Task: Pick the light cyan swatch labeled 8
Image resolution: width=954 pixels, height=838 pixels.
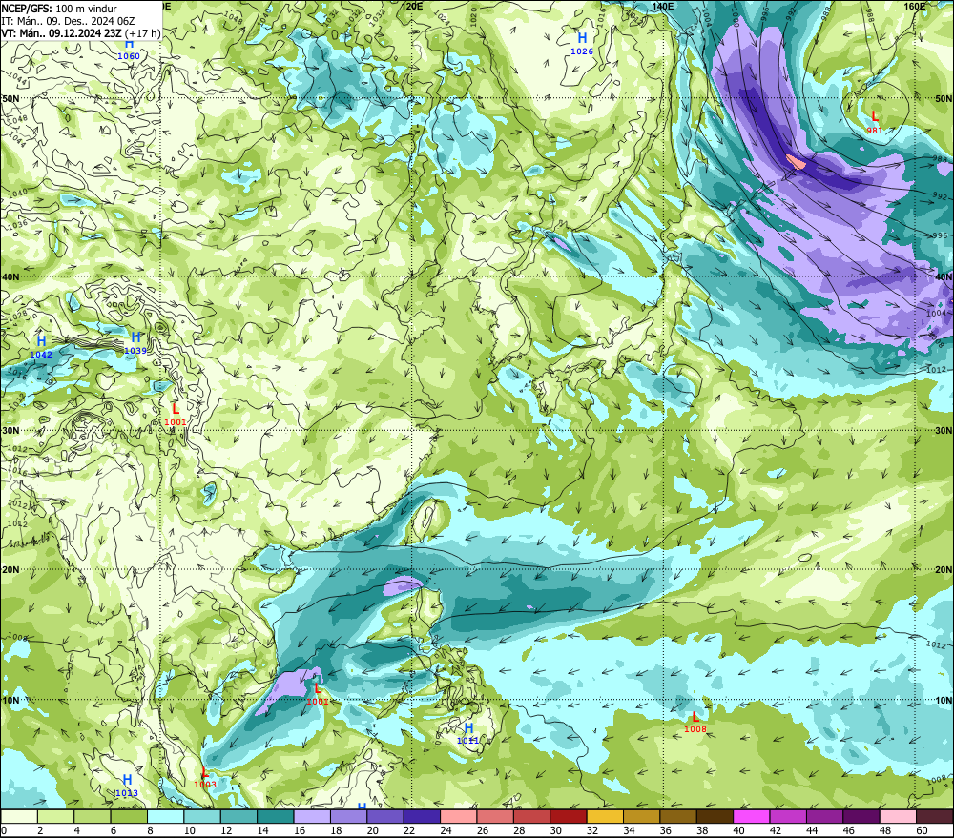Action: coord(165,817)
